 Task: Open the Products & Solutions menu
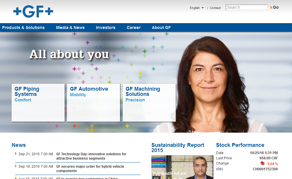coord(23,28)
